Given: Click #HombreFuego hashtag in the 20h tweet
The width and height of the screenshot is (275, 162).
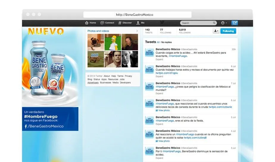Looking at the screenshot, I should 178,56.
